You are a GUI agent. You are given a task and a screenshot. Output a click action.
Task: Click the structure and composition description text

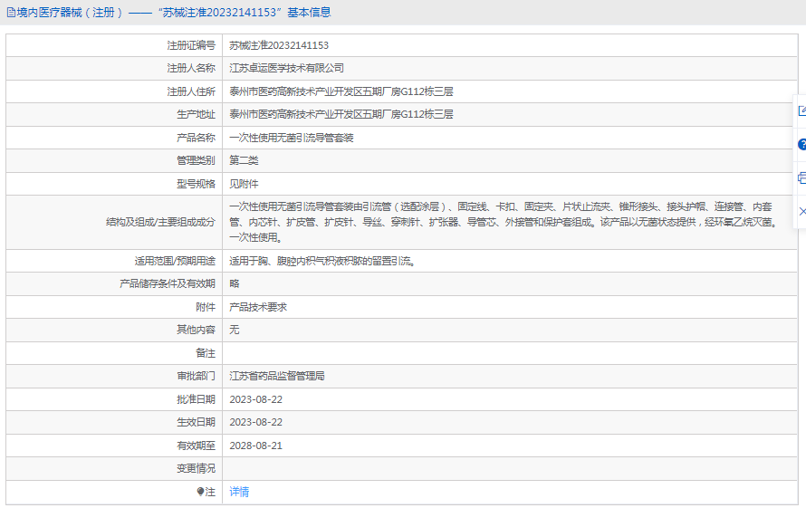click(x=504, y=222)
